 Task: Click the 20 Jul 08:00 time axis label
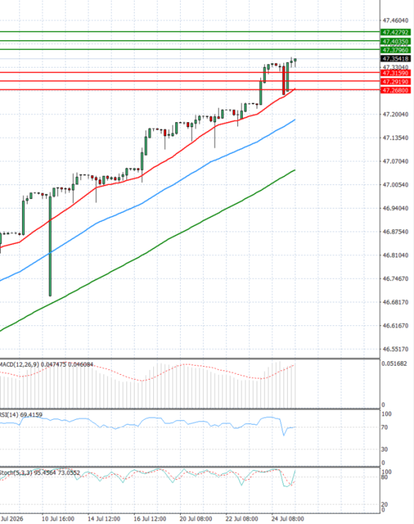(x=196, y=518)
